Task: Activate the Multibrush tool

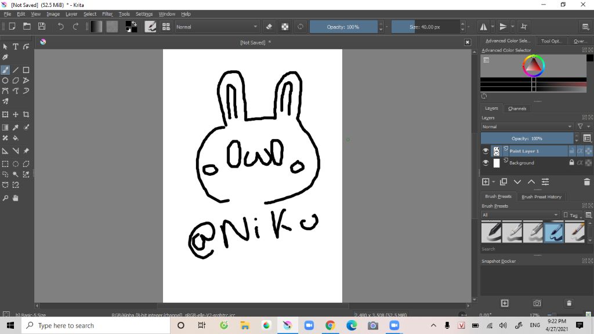Action: coord(5,101)
